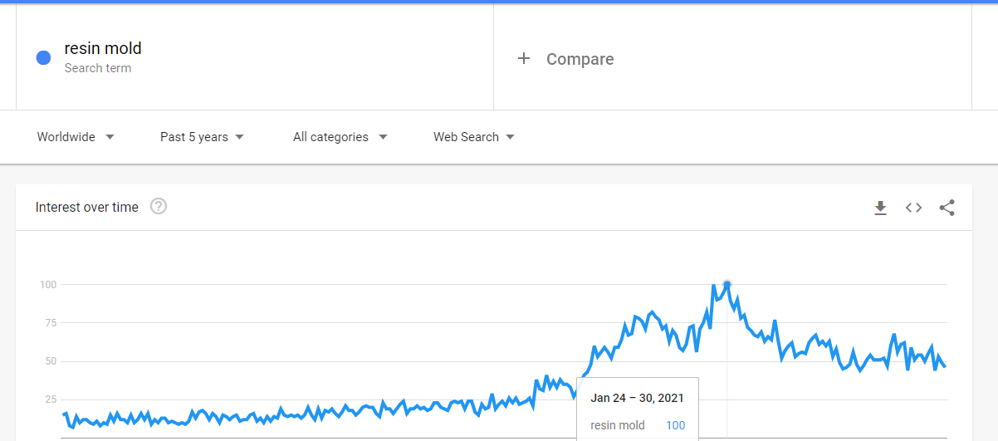Open the All categories dropdown
Screen dimensions: 998x441
coord(340,137)
